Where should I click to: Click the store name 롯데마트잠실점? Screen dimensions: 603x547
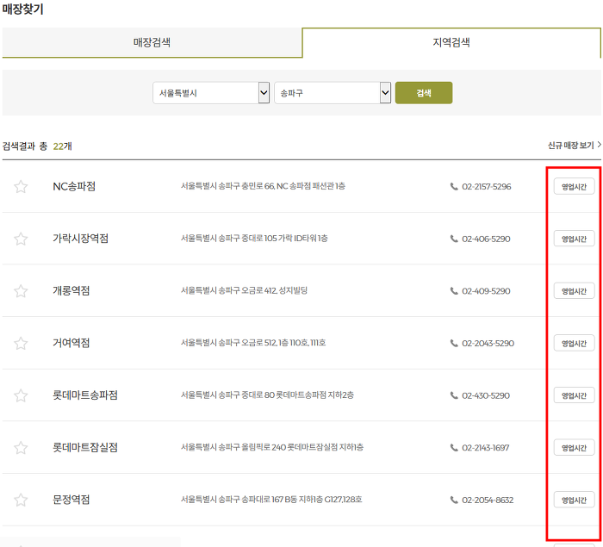(x=85, y=447)
